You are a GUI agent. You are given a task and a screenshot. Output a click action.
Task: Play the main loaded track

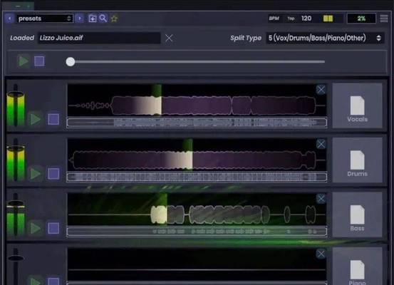[24, 61]
